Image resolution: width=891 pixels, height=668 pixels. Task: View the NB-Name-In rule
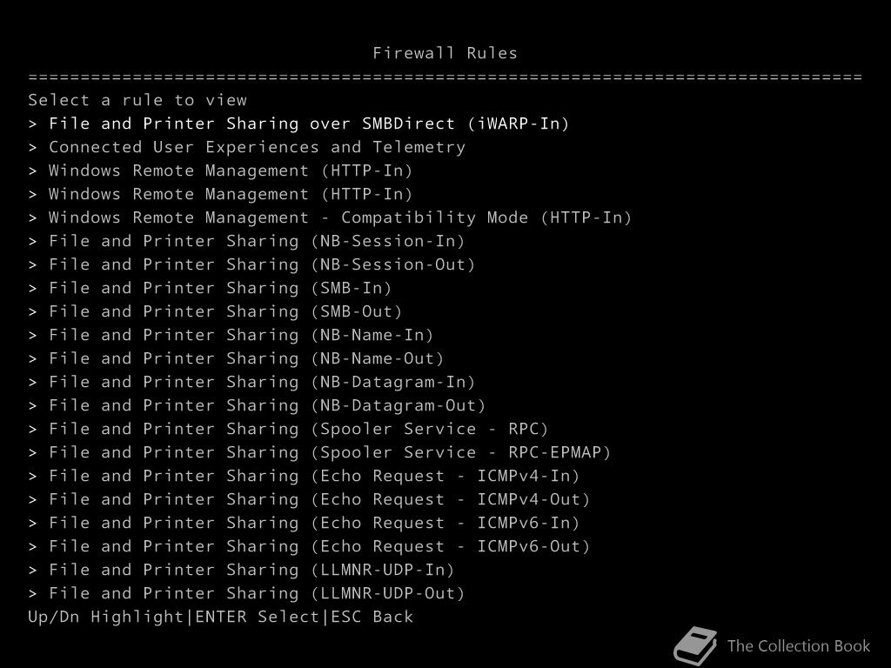(241, 335)
